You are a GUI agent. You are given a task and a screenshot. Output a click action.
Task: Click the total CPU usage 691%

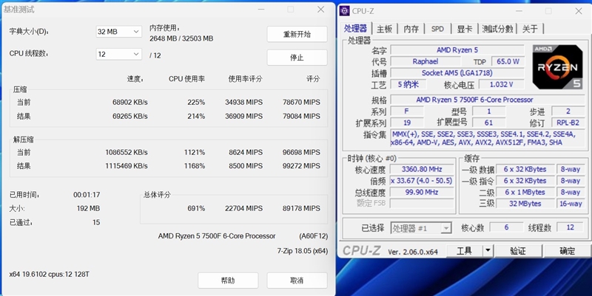pos(196,209)
